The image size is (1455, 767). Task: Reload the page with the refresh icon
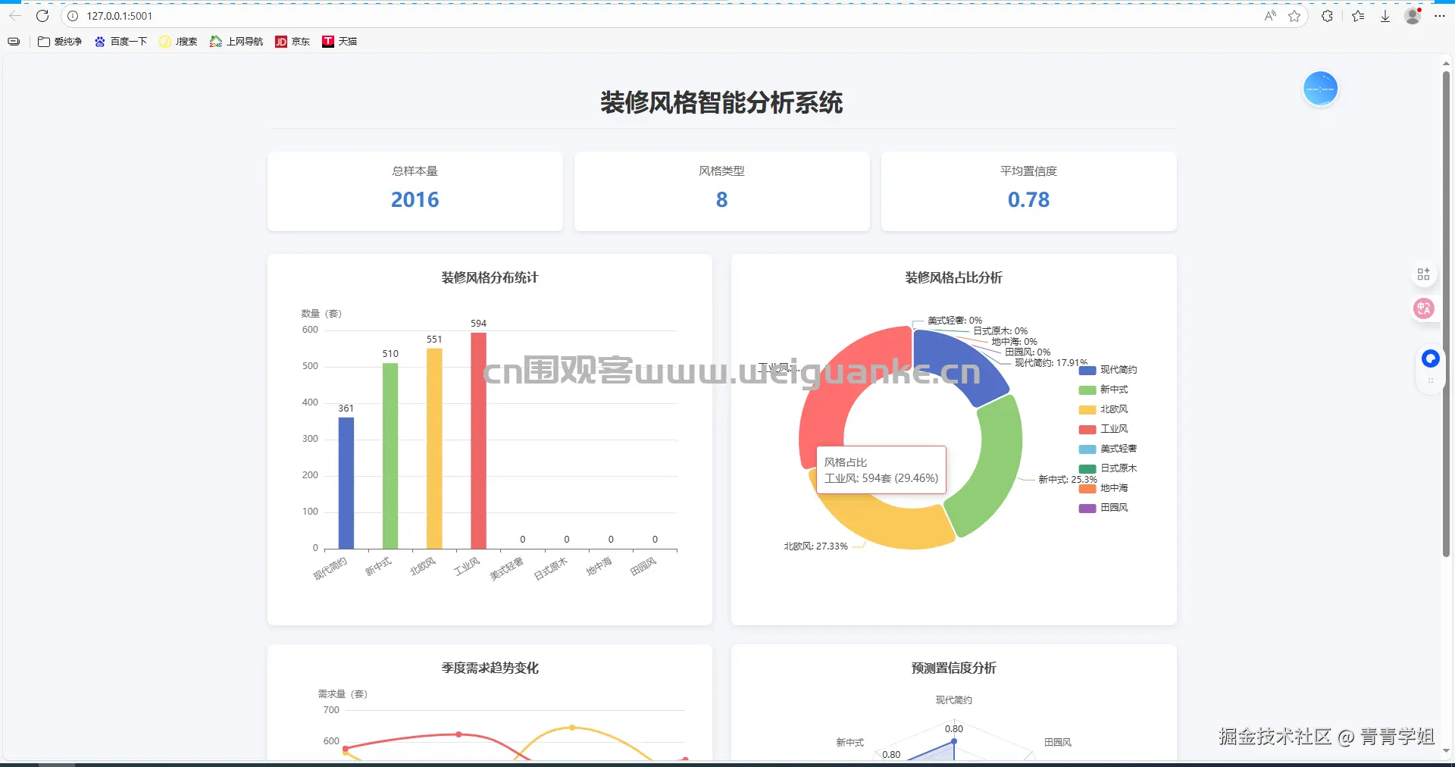pyautogui.click(x=42, y=16)
